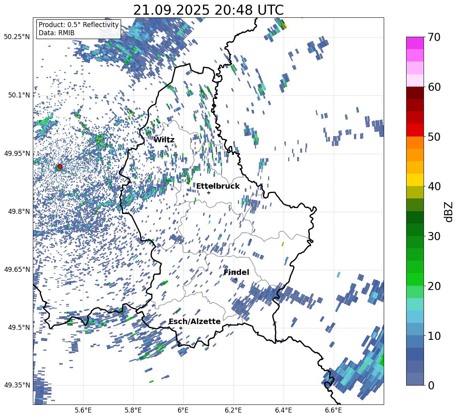Click the dark maroon 60 dBZ colorbar segment

pyautogui.click(x=415, y=93)
